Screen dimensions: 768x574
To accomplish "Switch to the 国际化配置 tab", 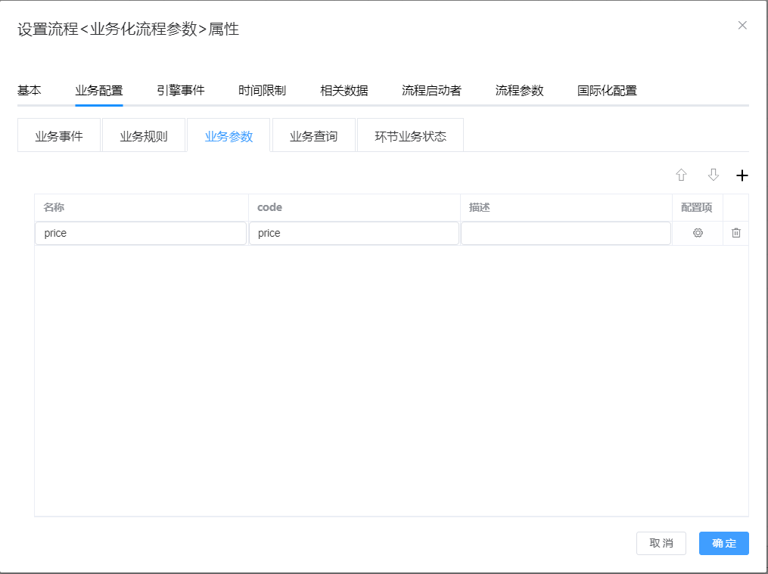I will tap(606, 90).
